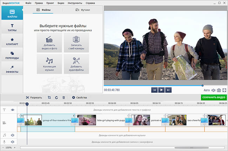Screen dimensions: 228x151
Task: Click the Сохранить видео button
Action: coord(214,97)
